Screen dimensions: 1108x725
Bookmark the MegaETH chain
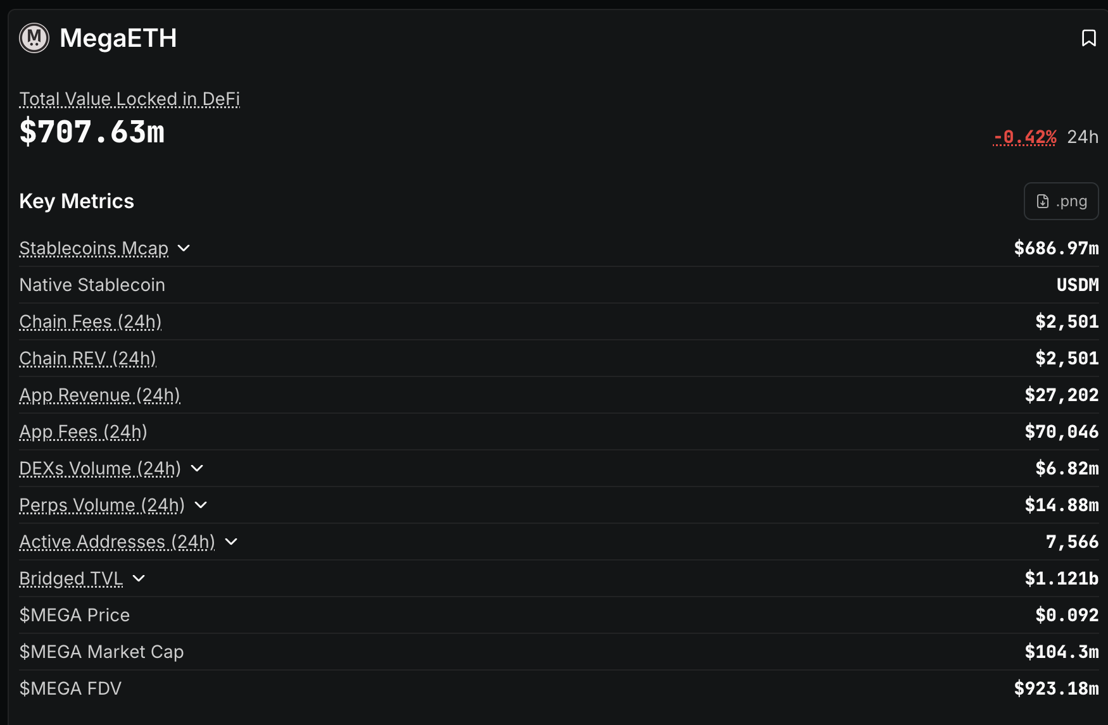(1088, 38)
